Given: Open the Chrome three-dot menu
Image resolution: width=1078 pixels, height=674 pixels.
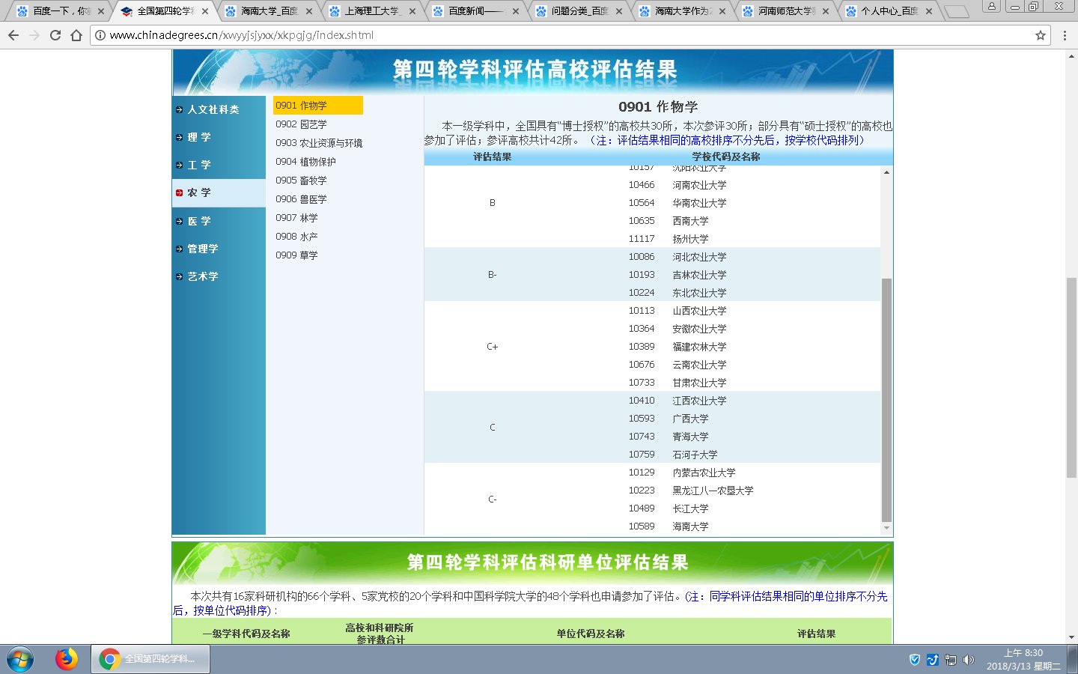Looking at the screenshot, I should click(1064, 34).
